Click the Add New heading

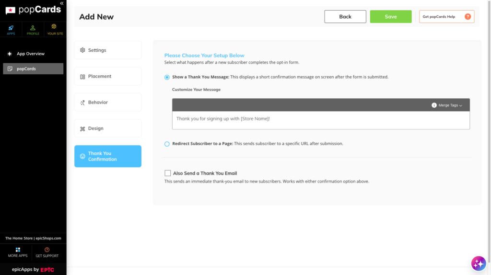(x=96, y=17)
